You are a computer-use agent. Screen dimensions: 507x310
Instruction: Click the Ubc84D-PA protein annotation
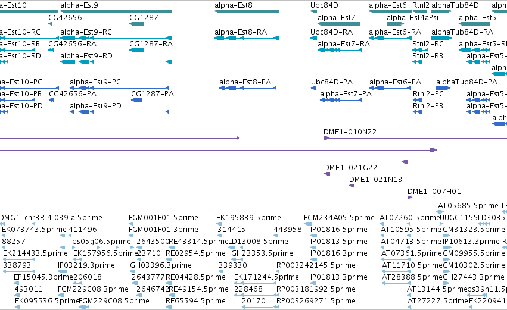pyautogui.click(x=313, y=88)
